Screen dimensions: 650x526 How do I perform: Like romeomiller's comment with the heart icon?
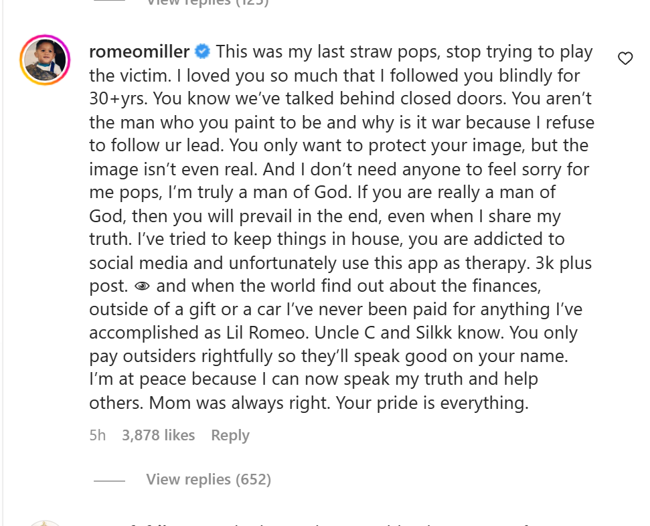625,58
